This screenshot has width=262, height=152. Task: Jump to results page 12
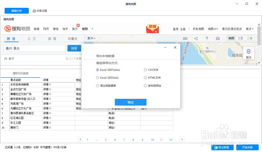point(171,139)
